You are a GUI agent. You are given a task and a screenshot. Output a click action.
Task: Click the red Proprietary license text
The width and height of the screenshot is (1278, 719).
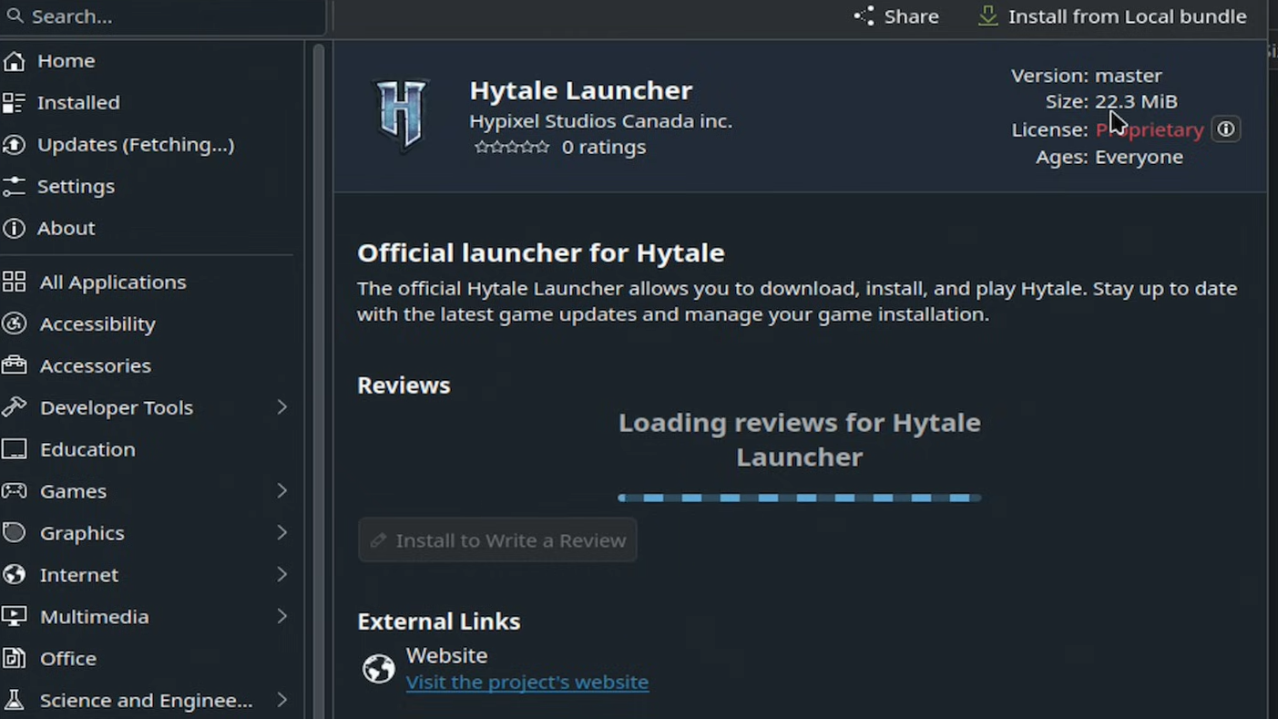tap(1150, 130)
